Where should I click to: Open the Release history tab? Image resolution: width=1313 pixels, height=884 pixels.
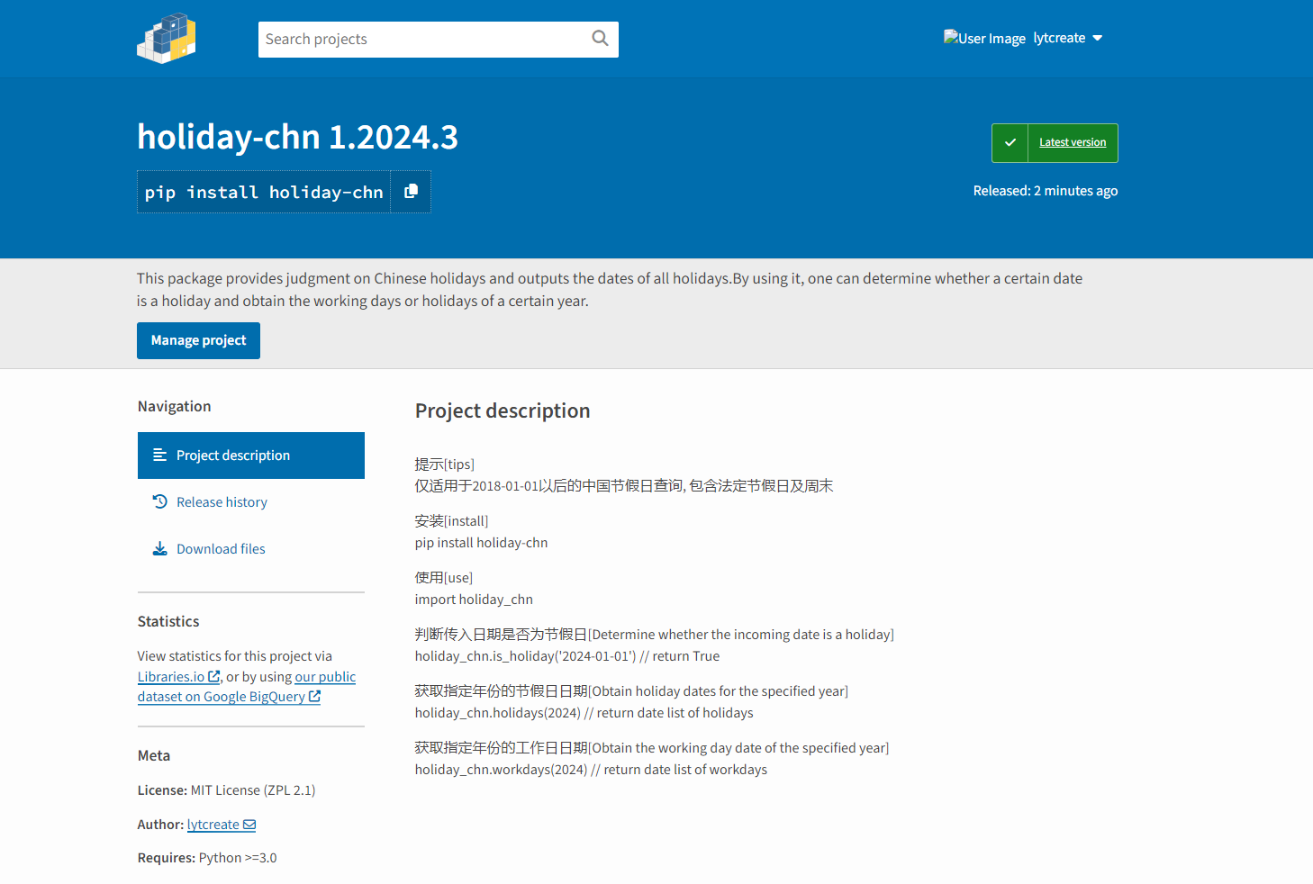(x=251, y=502)
